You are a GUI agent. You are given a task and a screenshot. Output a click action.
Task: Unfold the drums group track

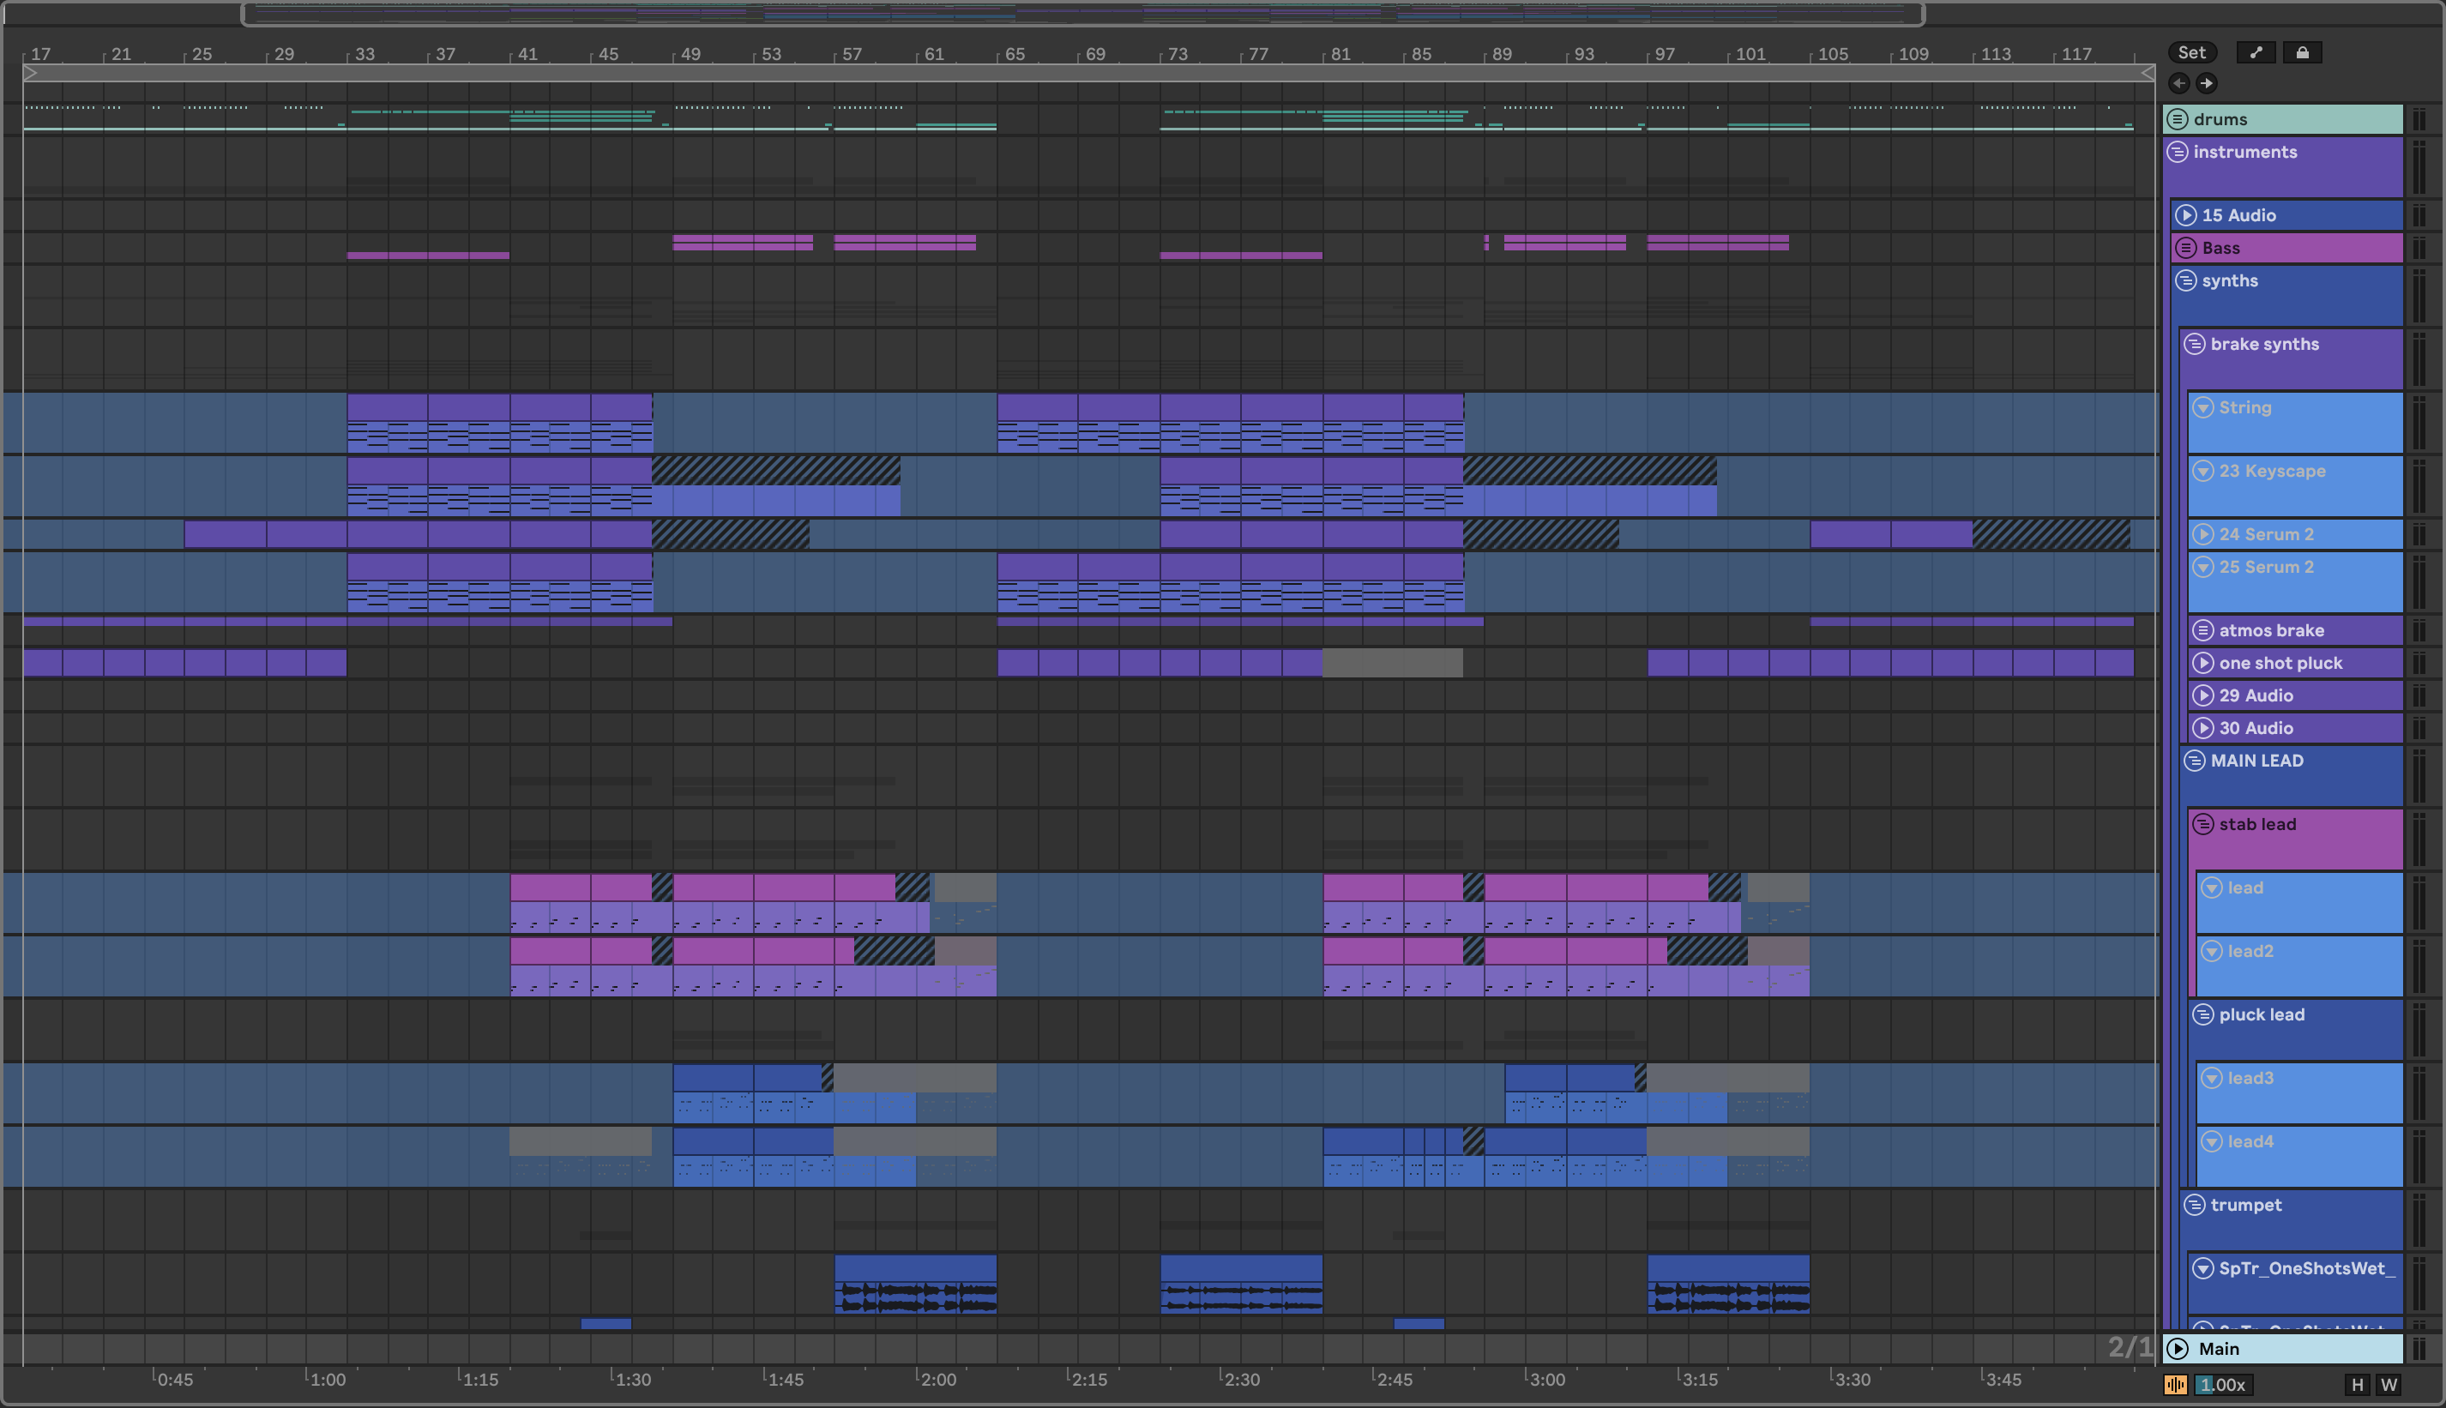tap(2177, 119)
